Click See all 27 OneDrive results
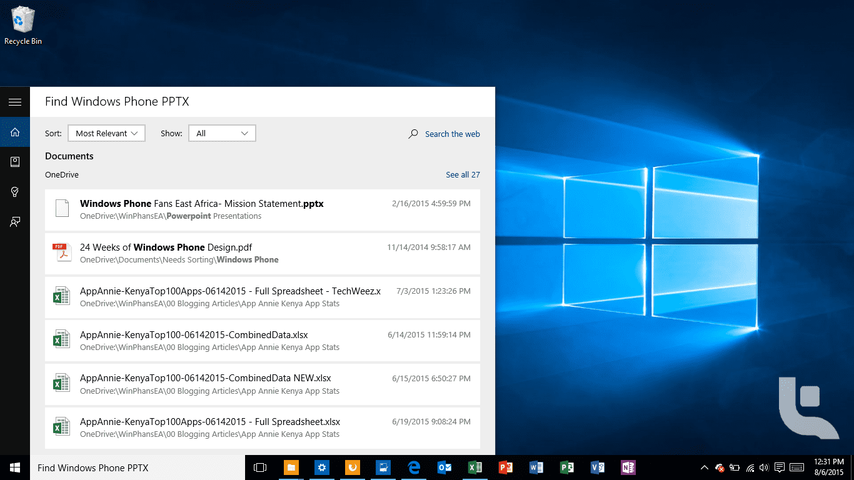Viewport: 854px width, 480px height. point(463,175)
